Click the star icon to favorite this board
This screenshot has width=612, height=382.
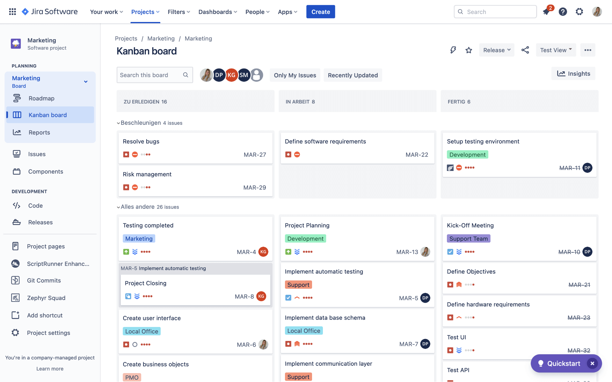pyautogui.click(x=468, y=50)
